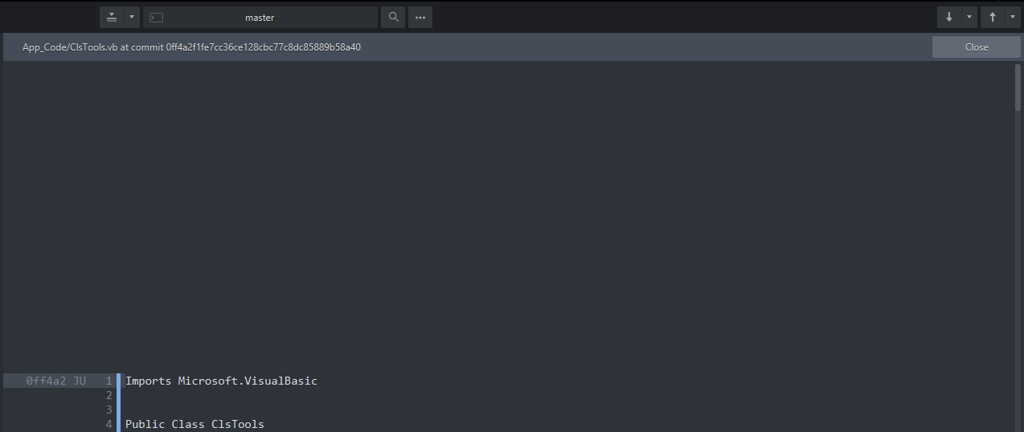The width and height of the screenshot is (1024, 432).
Task: Click the file path and commit hash header text
Action: [191, 47]
